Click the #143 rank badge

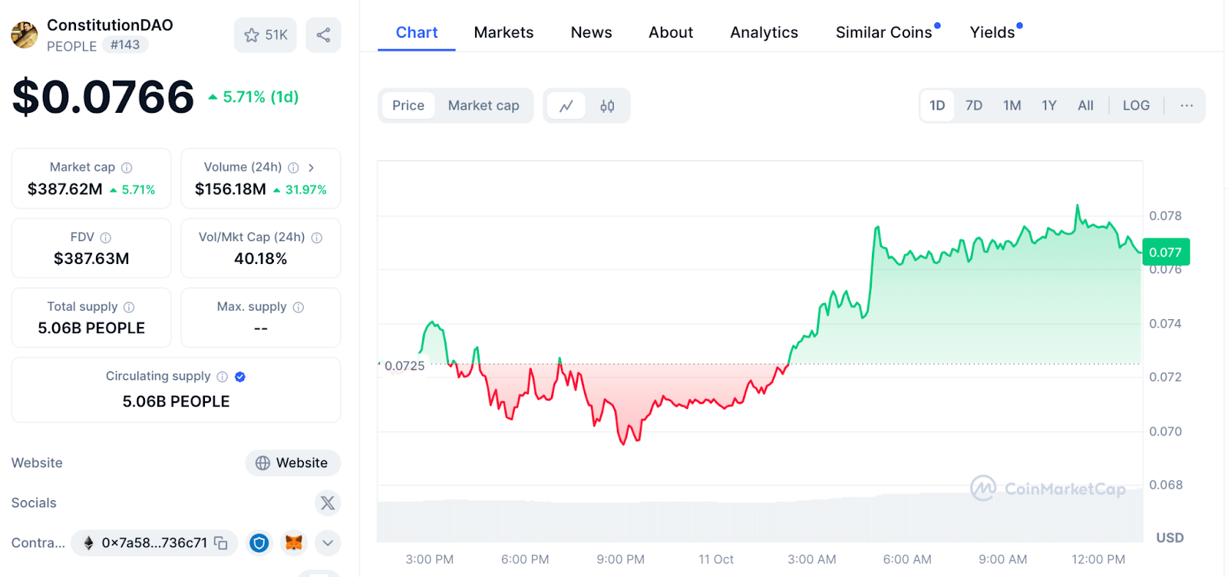coord(125,45)
